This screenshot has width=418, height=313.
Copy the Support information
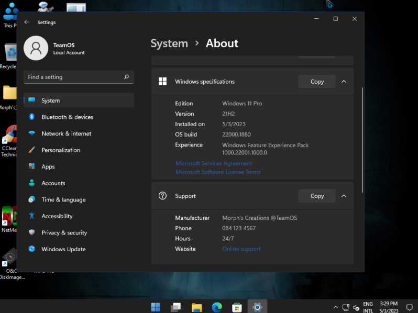point(317,196)
